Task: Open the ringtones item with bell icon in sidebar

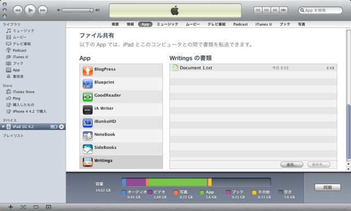Action: pos(33,76)
